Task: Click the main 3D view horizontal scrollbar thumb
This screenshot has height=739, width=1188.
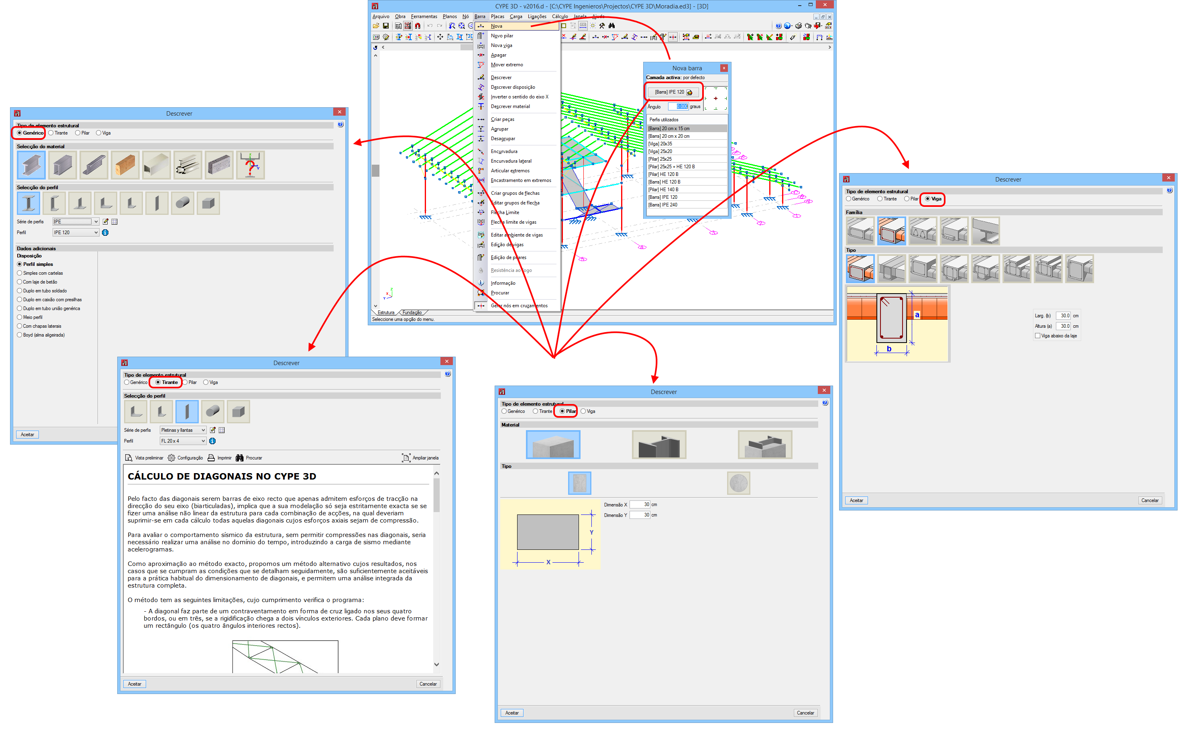Action: (x=467, y=47)
